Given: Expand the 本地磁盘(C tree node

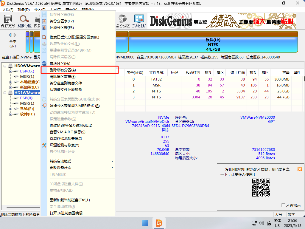Looking at the screenshot, I should [10, 82].
